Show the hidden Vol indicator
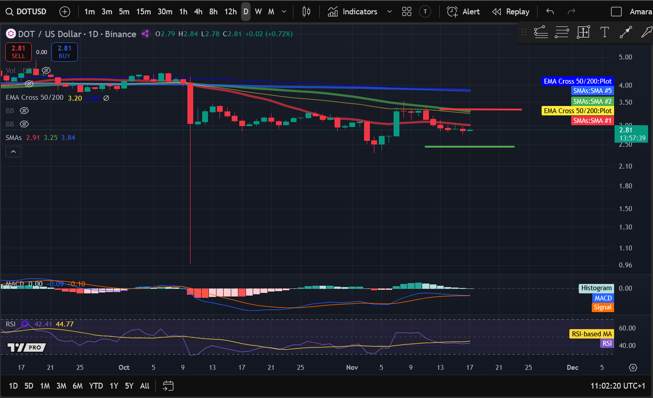Viewport: 653px width, 398px height. [x=46, y=71]
